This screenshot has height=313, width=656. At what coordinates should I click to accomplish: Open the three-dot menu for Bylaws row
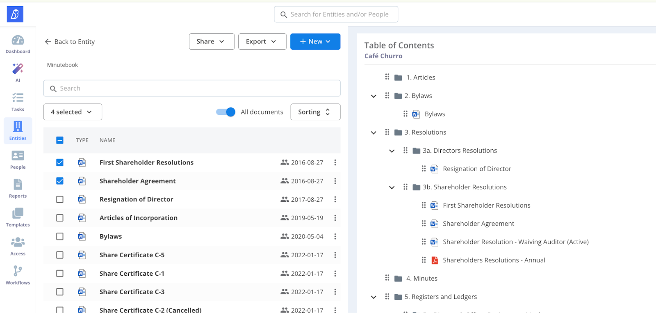(335, 237)
